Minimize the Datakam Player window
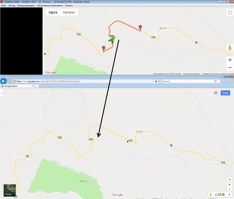The height and width of the screenshot is (199, 234). [x=221, y=2]
